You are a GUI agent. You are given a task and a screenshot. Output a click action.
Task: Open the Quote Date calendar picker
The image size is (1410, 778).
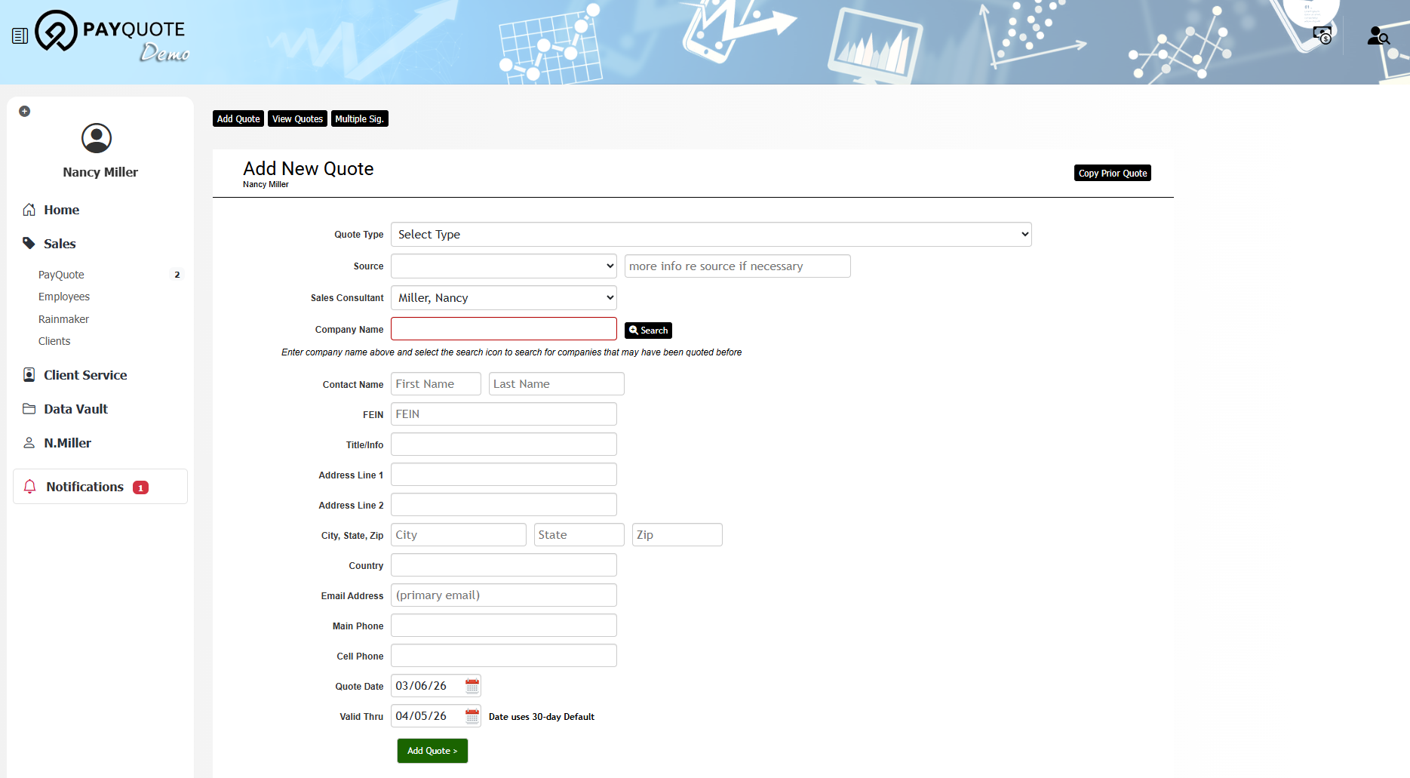(472, 686)
